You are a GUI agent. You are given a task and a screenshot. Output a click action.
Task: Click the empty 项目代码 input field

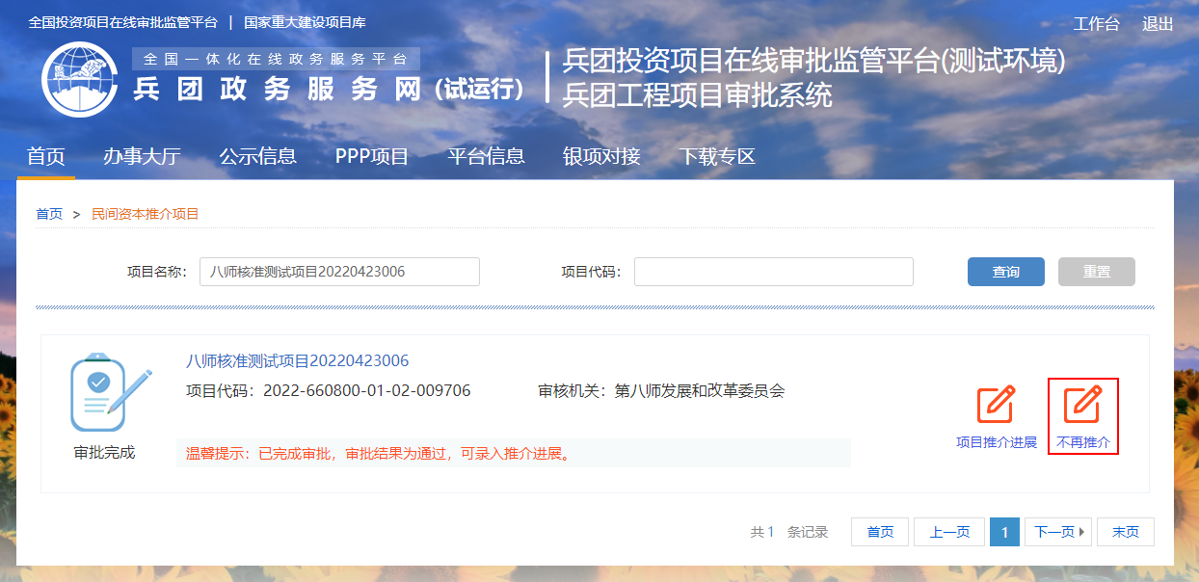tap(773, 272)
